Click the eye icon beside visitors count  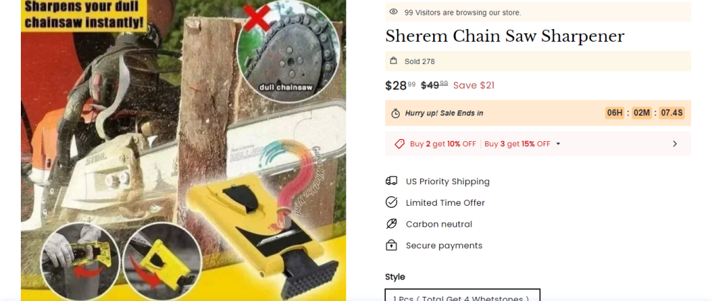coord(394,12)
